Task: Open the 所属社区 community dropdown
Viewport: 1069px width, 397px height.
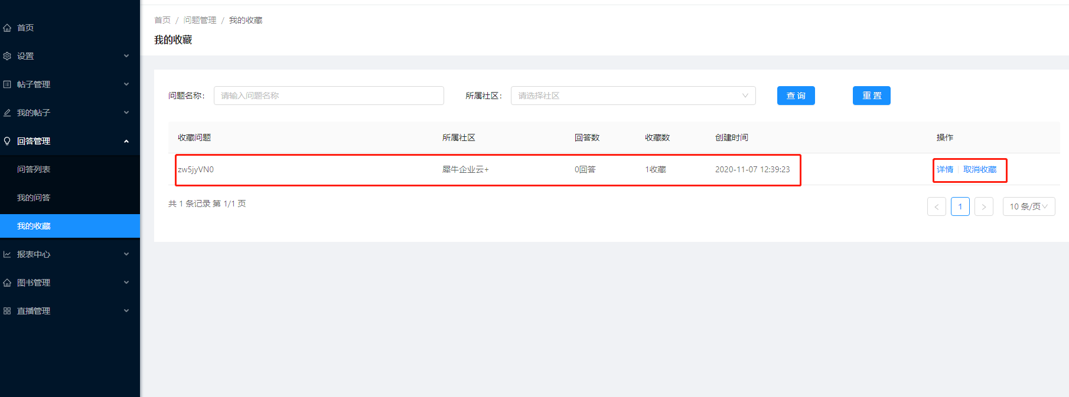Action: coord(633,96)
